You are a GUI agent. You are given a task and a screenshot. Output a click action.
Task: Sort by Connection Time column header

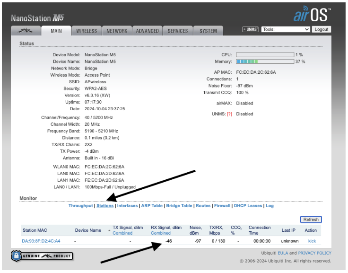click(260, 230)
